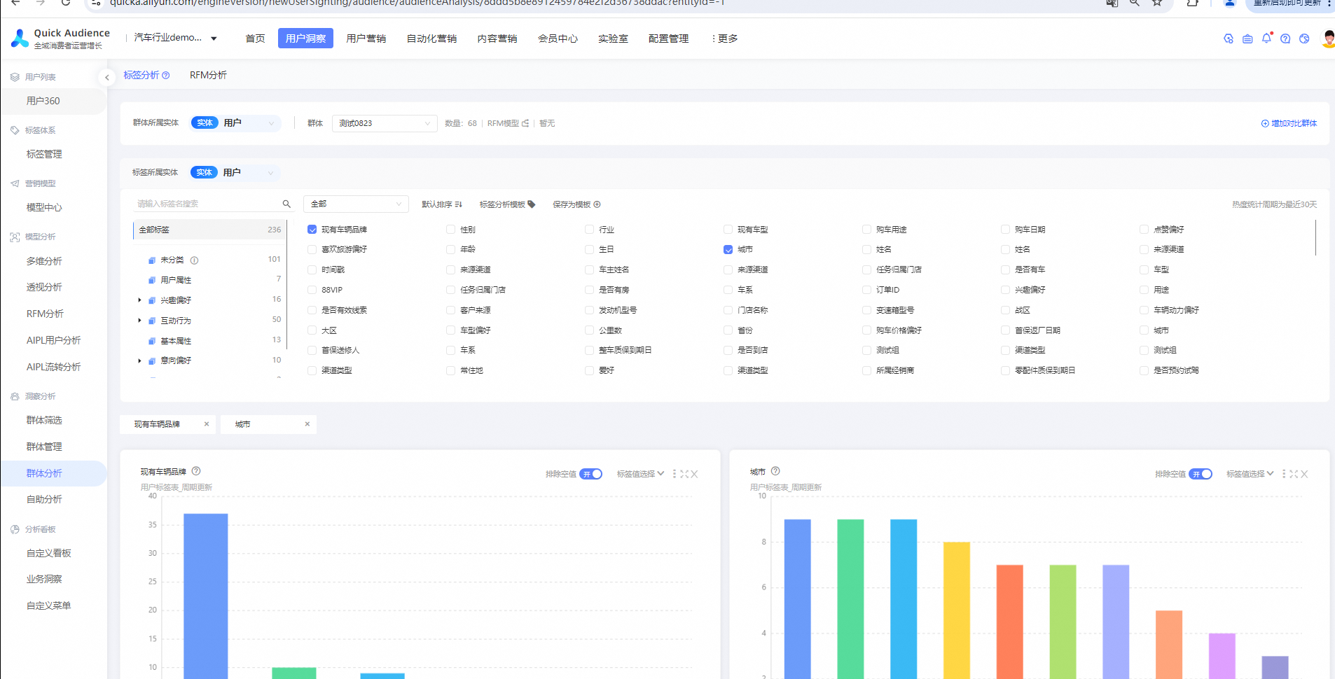Uncheck the 现有车辆品牌 checkbox

(x=312, y=230)
